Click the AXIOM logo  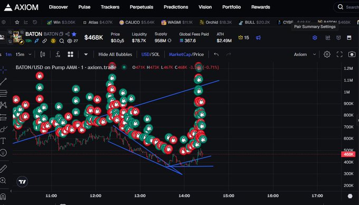(x=21, y=7)
